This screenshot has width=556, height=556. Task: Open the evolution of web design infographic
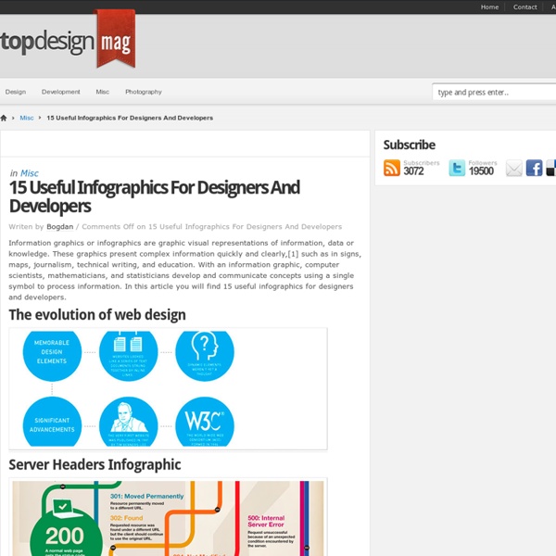click(x=168, y=388)
